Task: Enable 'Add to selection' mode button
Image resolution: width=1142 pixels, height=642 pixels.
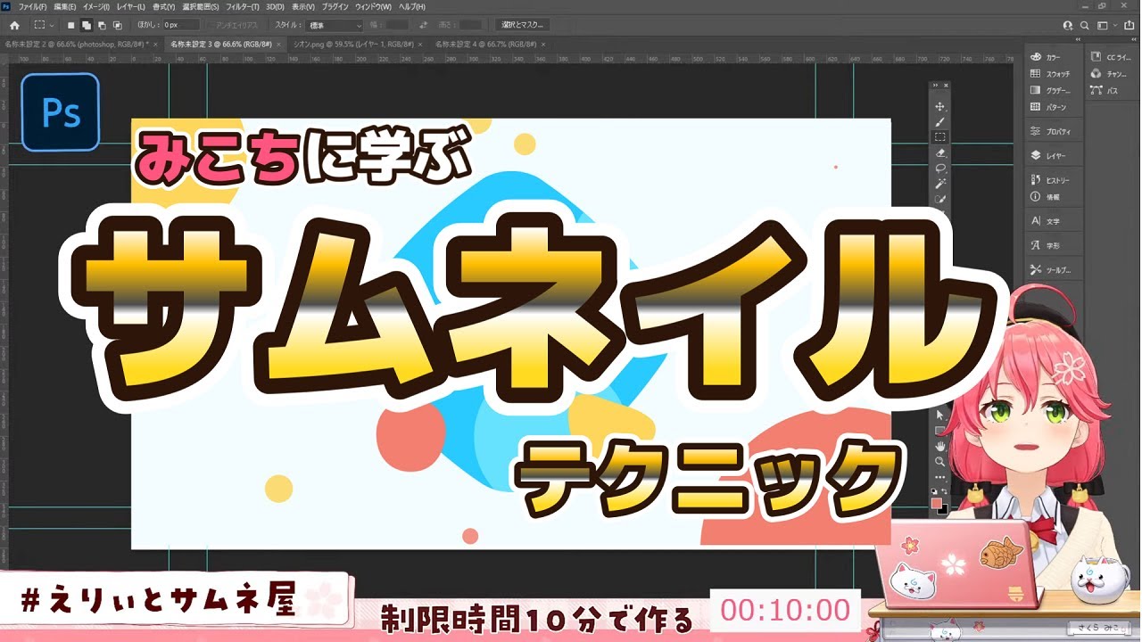Action: pos(87,25)
